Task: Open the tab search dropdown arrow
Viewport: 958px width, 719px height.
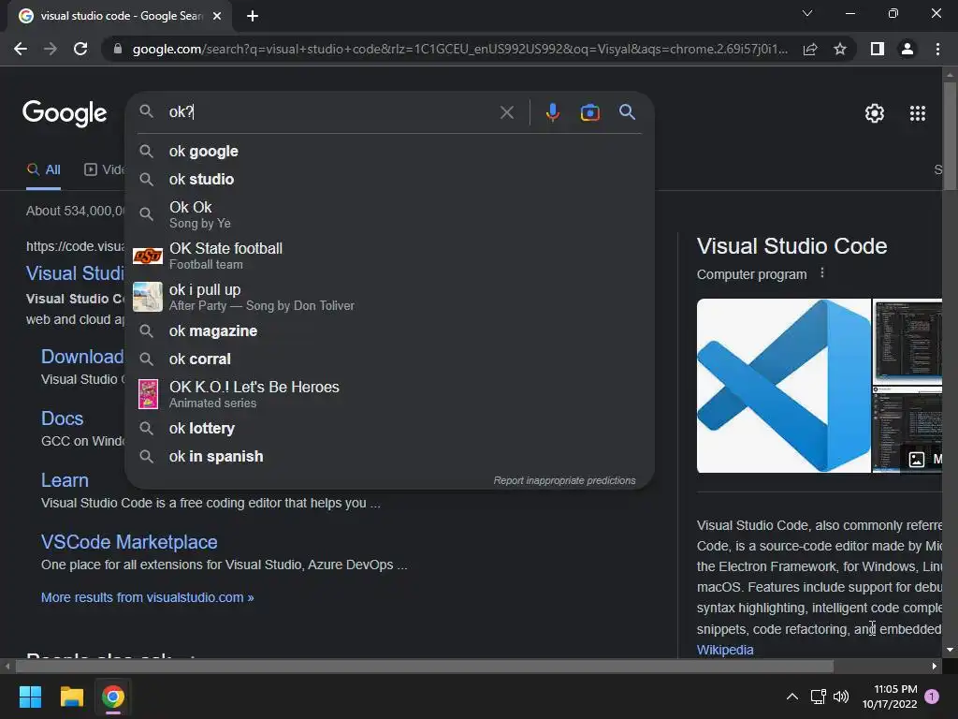Action: point(807,13)
